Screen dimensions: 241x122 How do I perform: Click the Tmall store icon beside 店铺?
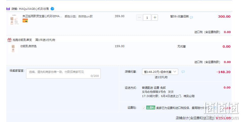coord(8,9)
